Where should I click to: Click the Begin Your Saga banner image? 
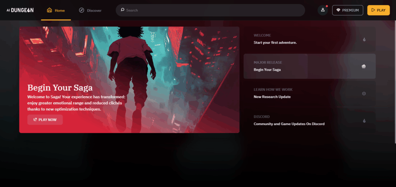129,80
